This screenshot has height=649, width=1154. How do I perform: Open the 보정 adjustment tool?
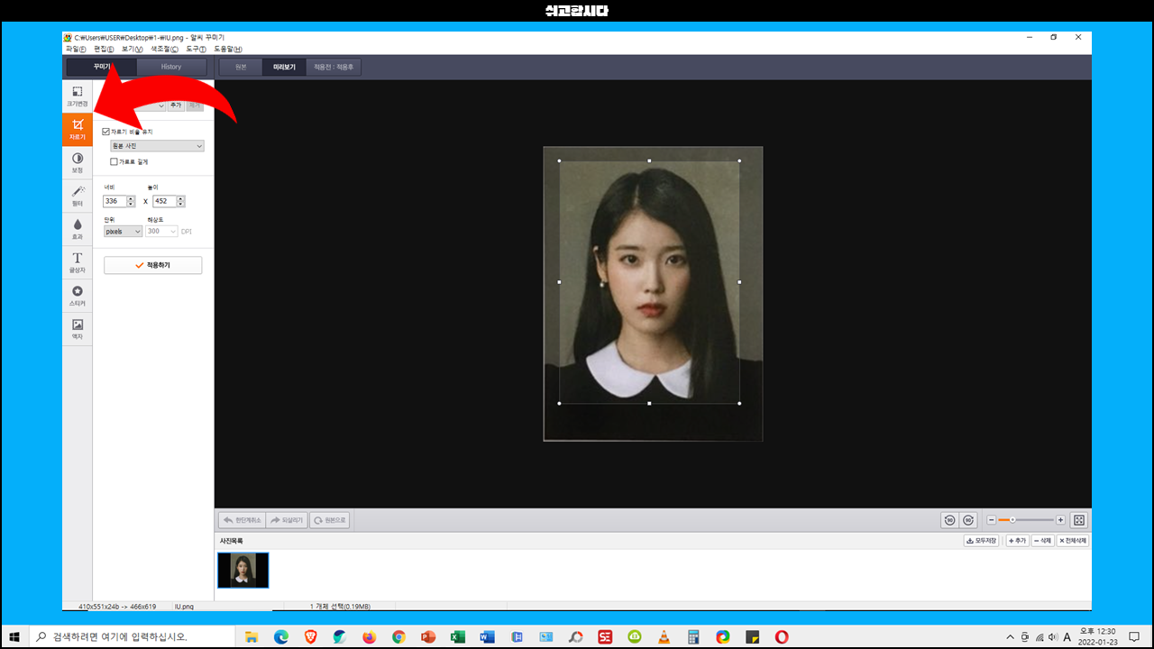[x=78, y=162]
